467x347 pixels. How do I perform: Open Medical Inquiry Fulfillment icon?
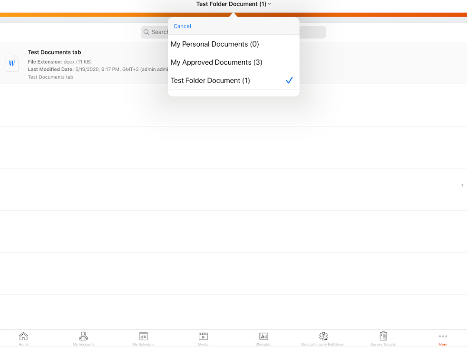(323, 337)
